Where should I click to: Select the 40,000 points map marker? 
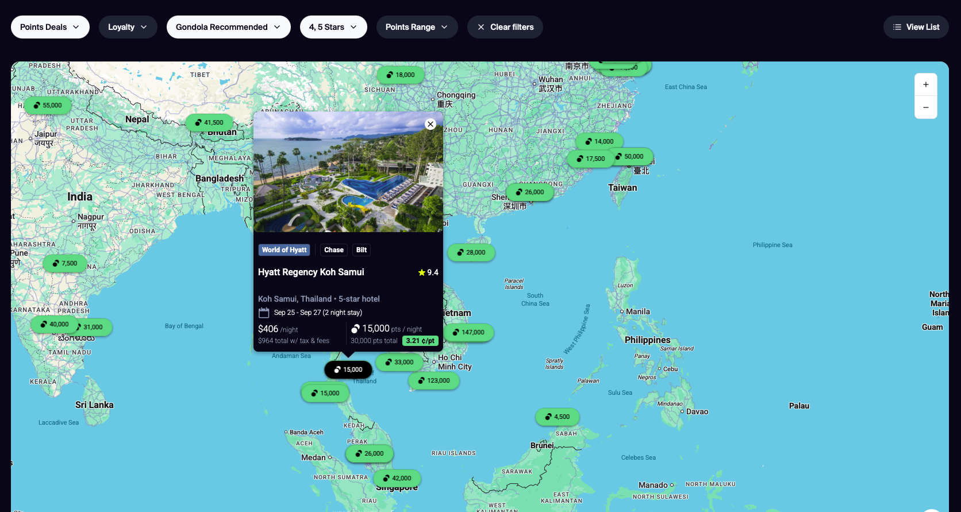tap(55, 324)
